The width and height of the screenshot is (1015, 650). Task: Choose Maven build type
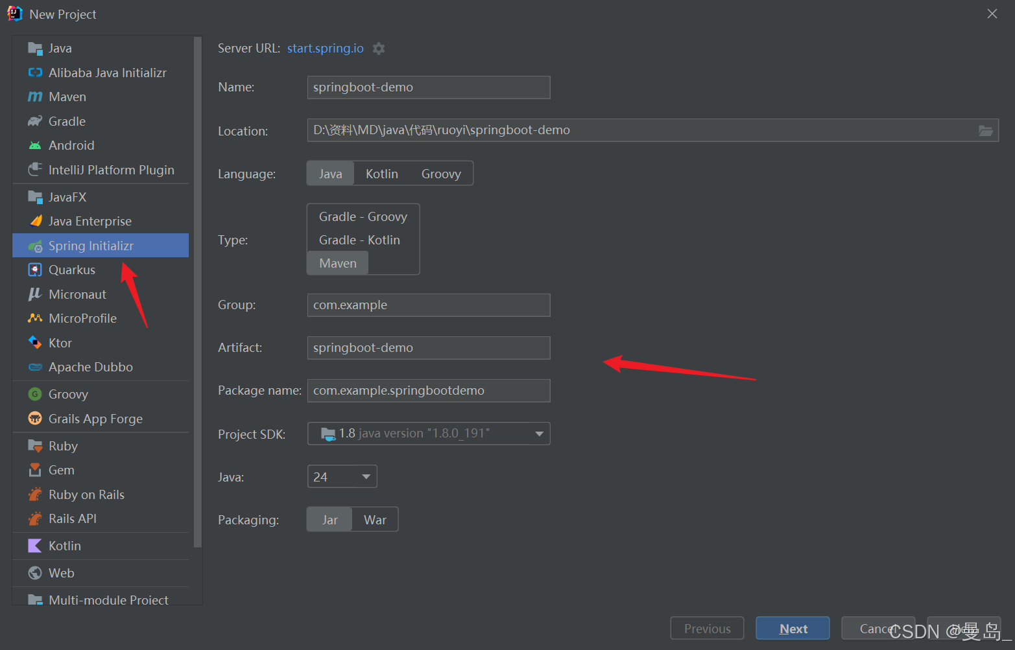pos(338,263)
